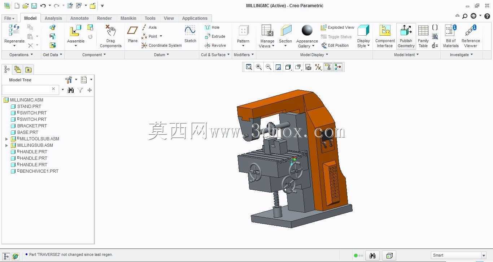
Task: Toggle spin center display
Action: pyautogui.click(x=338, y=67)
